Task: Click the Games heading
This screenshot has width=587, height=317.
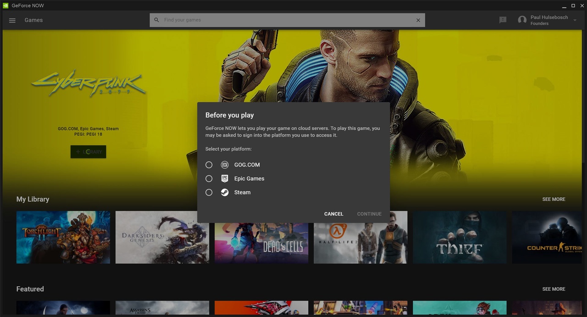Action: [33, 20]
